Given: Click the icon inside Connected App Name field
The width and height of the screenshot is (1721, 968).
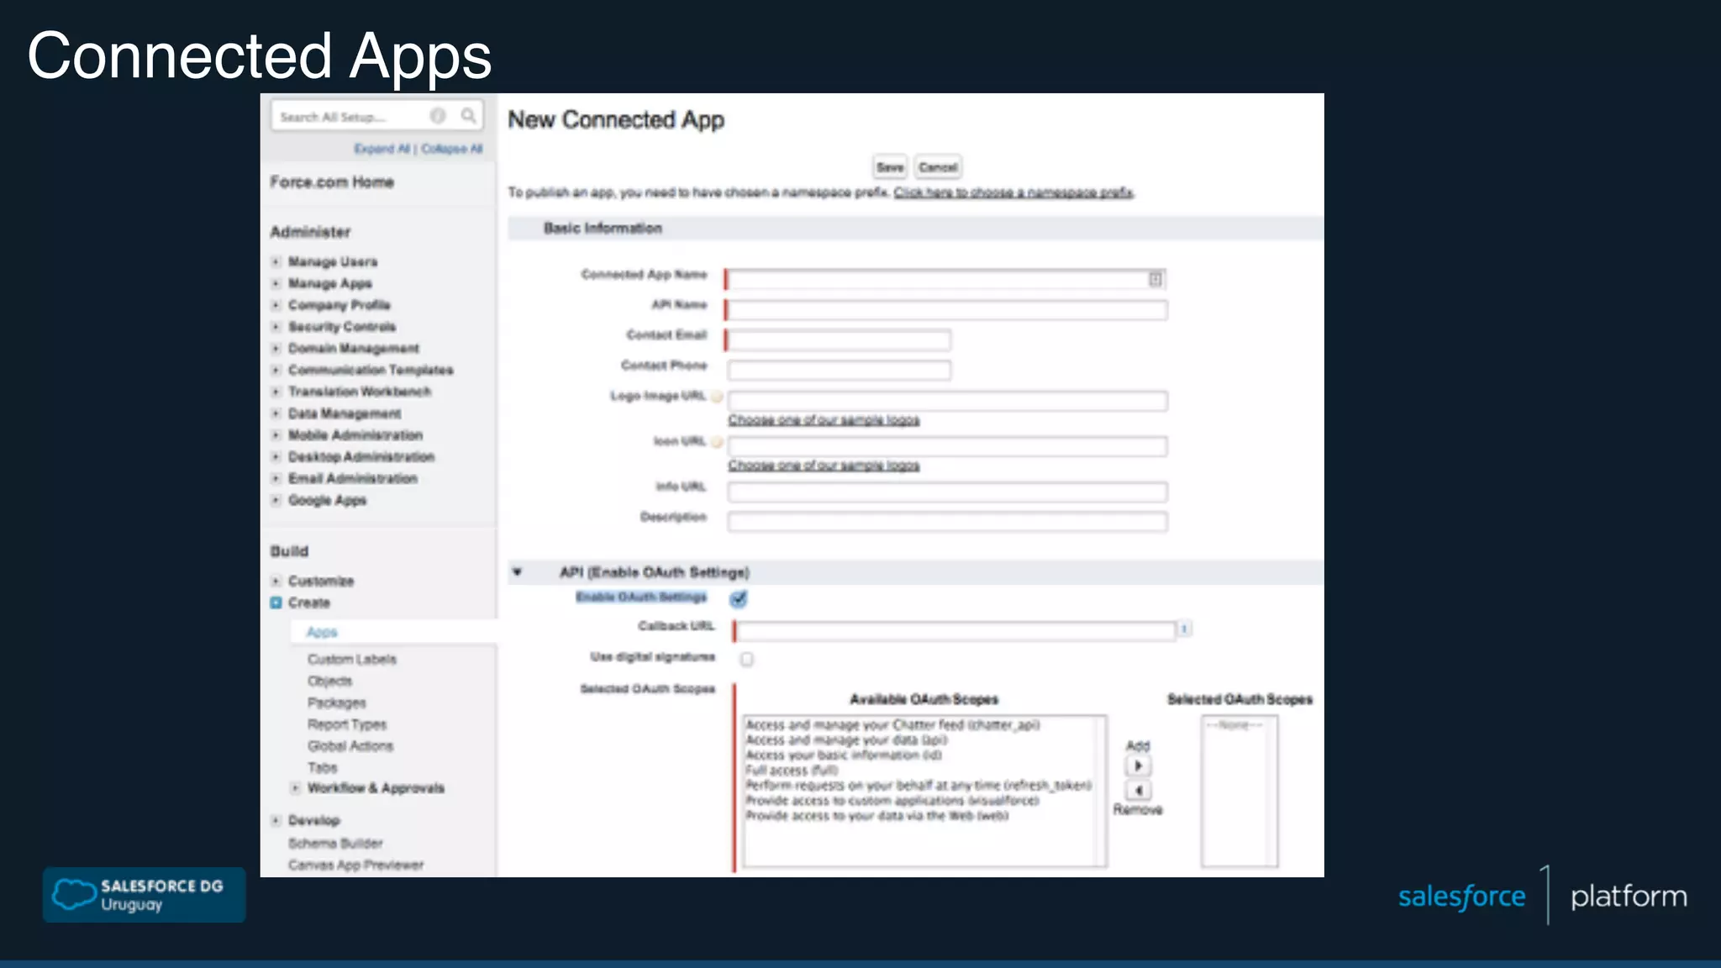Looking at the screenshot, I should click(1155, 279).
